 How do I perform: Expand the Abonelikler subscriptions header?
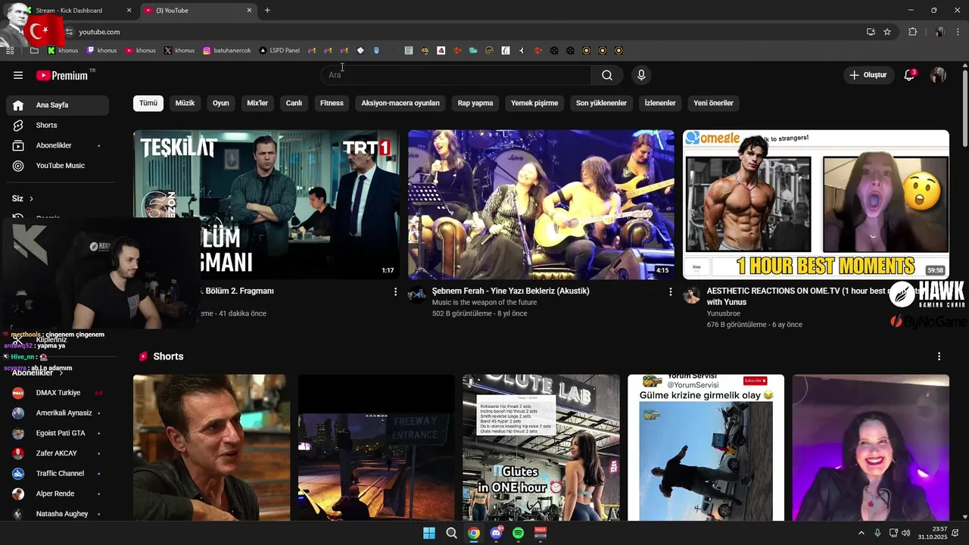pyautogui.click(x=38, y=372)
